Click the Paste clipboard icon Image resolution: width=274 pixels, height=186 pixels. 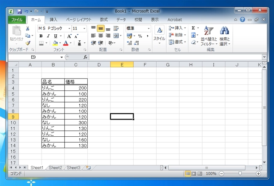click(17, 31)
